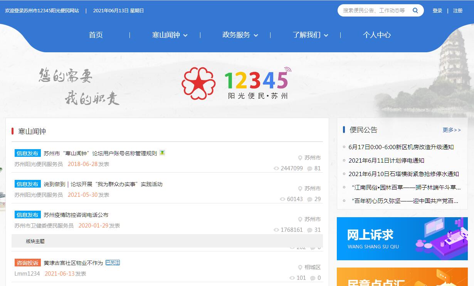
Task: Click the search magnifier icon
Action: (x=415, y=10)
